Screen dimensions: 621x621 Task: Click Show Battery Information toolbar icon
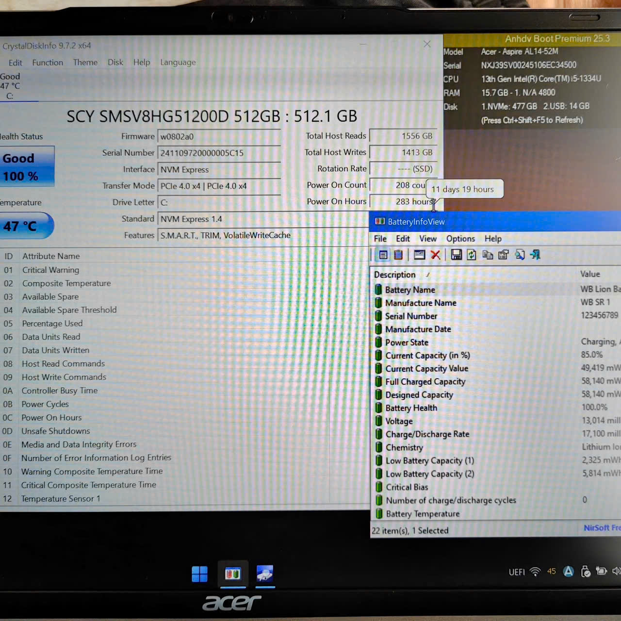[383, 255]
